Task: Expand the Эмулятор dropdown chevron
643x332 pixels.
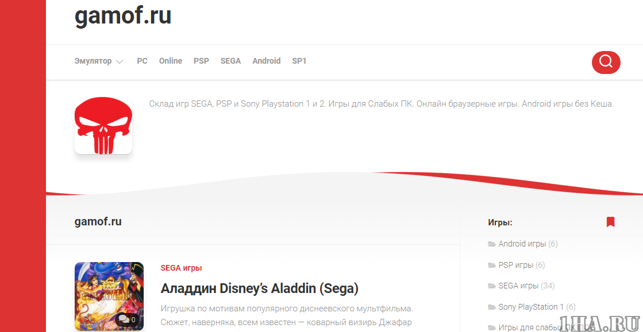Action: (120, 62)
